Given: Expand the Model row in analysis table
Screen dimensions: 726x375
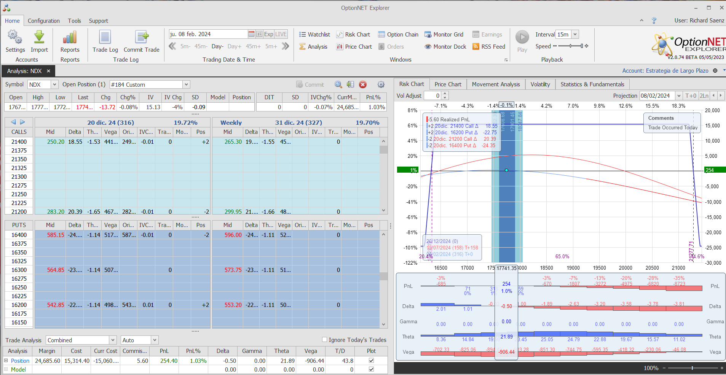Looking at the screenshot, I should (6, 369).
